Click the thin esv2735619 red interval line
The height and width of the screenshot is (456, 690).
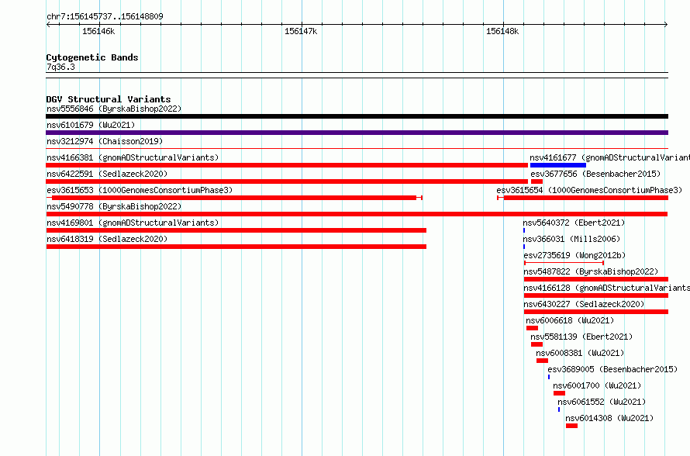pos(564,263)
